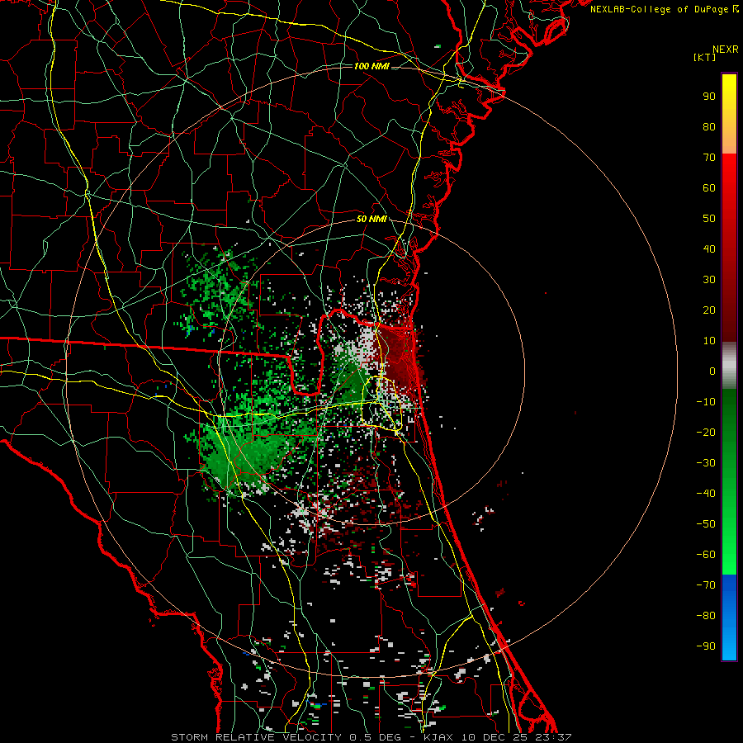Pick the yellow top segment of color bar
The height and width of the screenshot is (743, 743).
(x=729, y=114)
